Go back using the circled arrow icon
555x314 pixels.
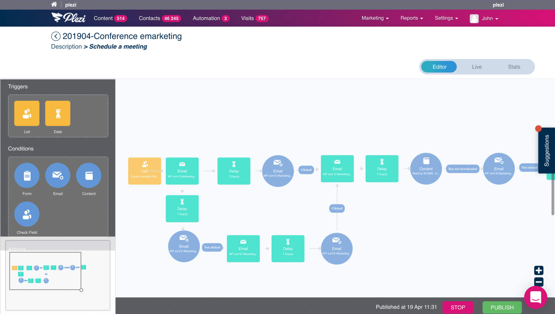point(56,36)
